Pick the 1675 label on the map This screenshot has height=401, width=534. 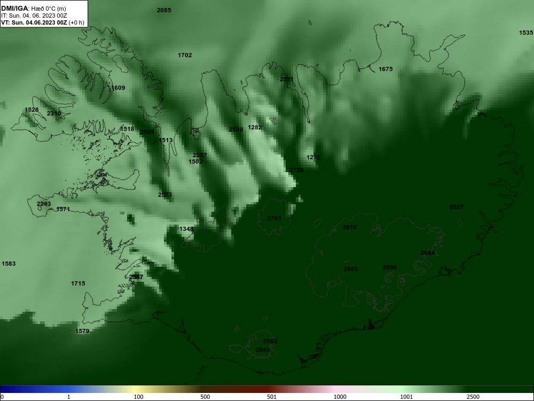(x=386, y=69)
